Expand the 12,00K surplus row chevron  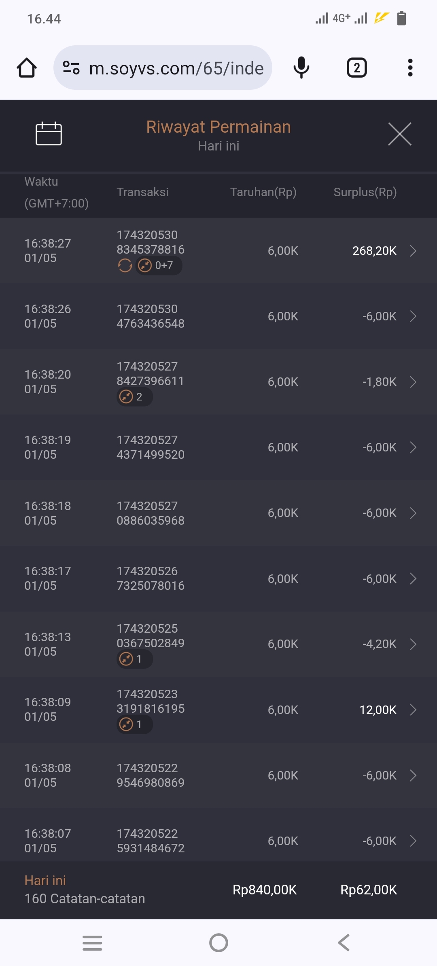coord(413,710)
